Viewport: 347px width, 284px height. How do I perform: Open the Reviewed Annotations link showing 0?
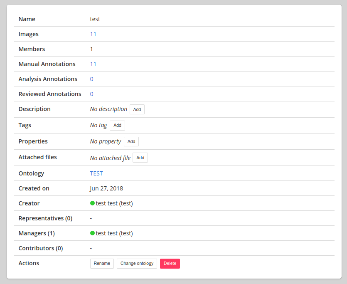click(x=91, y=94)
